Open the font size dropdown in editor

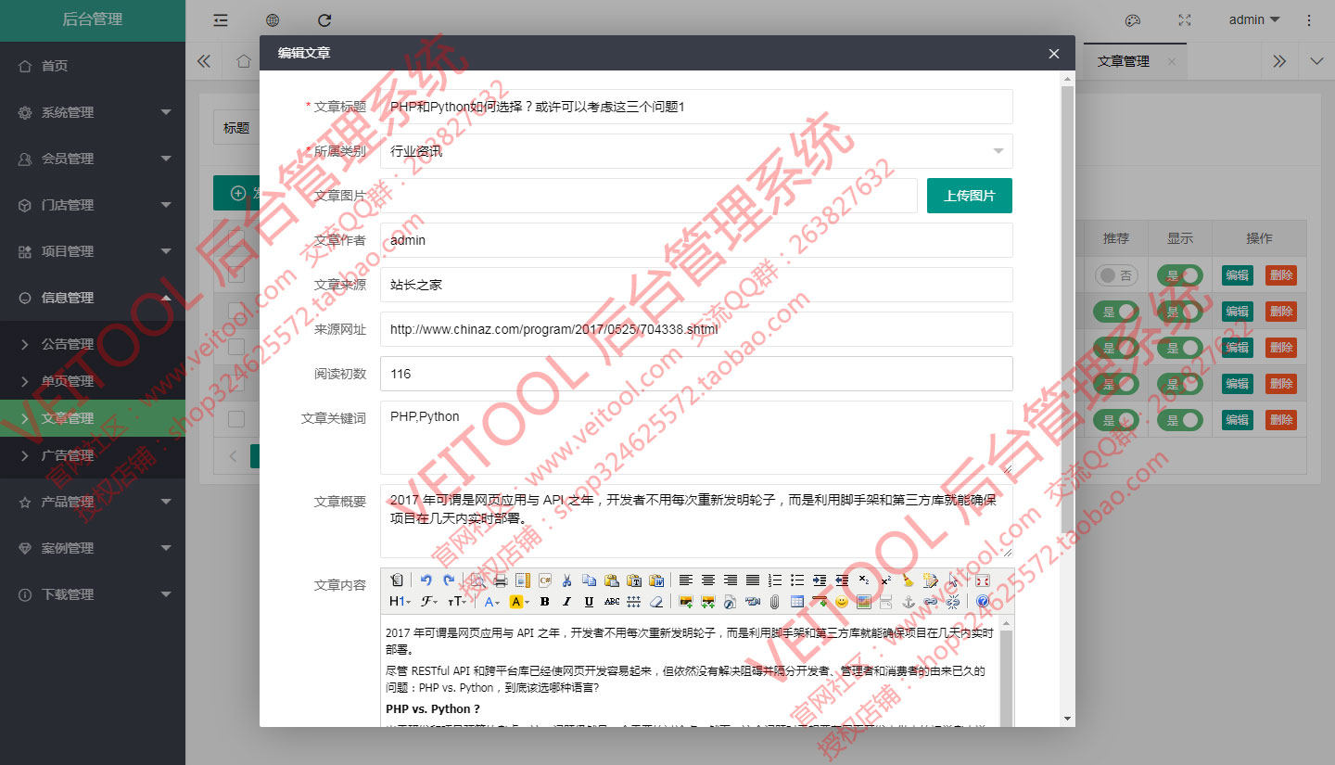[x=457, y=602]
